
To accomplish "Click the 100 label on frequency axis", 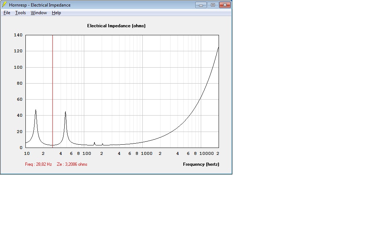I will pos(87,153).
